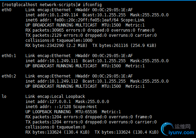
Task: Click the iyunv.com link text
Action: click(x=181, y=132)
